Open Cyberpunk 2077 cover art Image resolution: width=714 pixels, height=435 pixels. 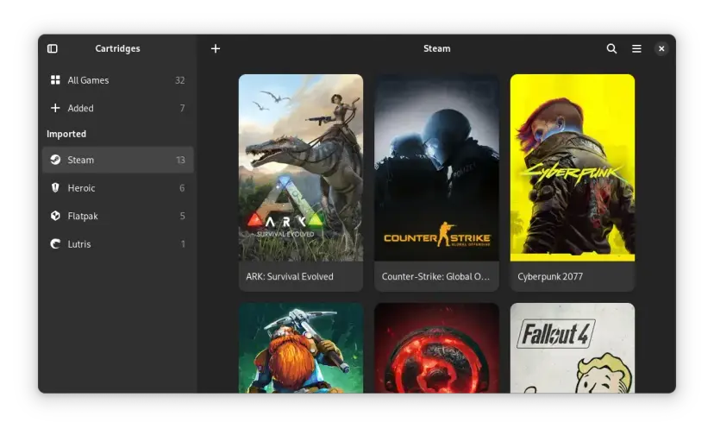[x=573, y=167]
